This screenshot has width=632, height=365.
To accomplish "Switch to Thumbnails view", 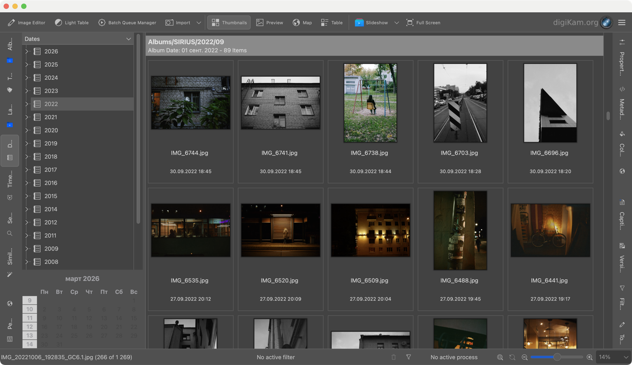I will coord(229,23).
